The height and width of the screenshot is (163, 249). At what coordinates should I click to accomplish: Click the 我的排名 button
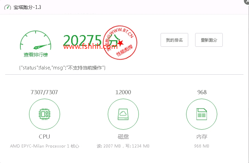click(x=174, y=40)
